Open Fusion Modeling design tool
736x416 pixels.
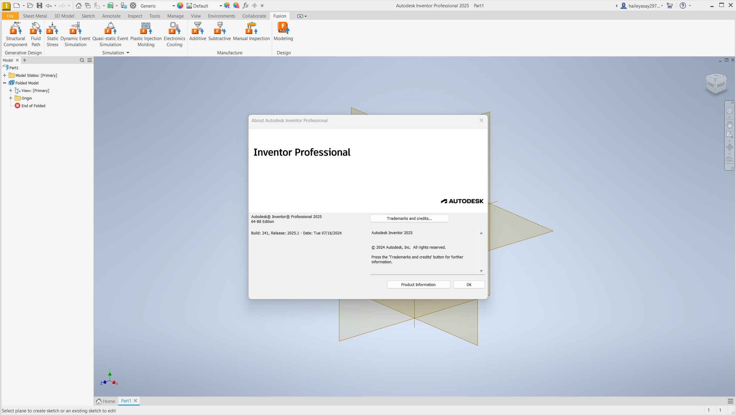pos(283,31)
